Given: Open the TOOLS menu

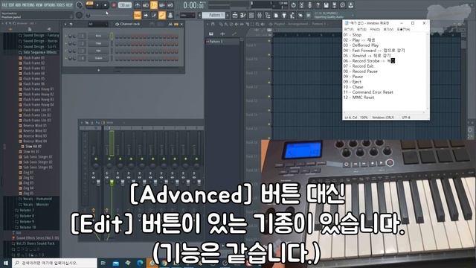Looking at the screenshot, I should [60, 5].
